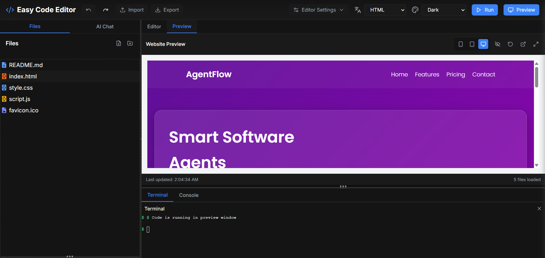
Task: Open the Dark theme dropdown
Action: 444,10
